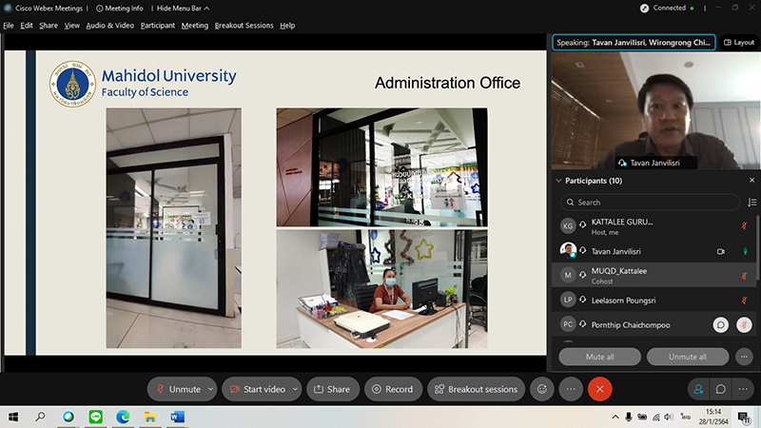
Task: Open the Breakout Sessions menu
Action: click(244, 26)
